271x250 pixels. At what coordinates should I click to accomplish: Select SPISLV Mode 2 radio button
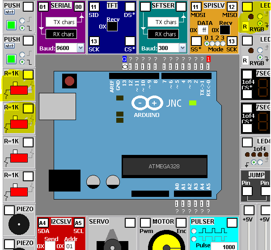pyautogui.click(x=217, y=43)
